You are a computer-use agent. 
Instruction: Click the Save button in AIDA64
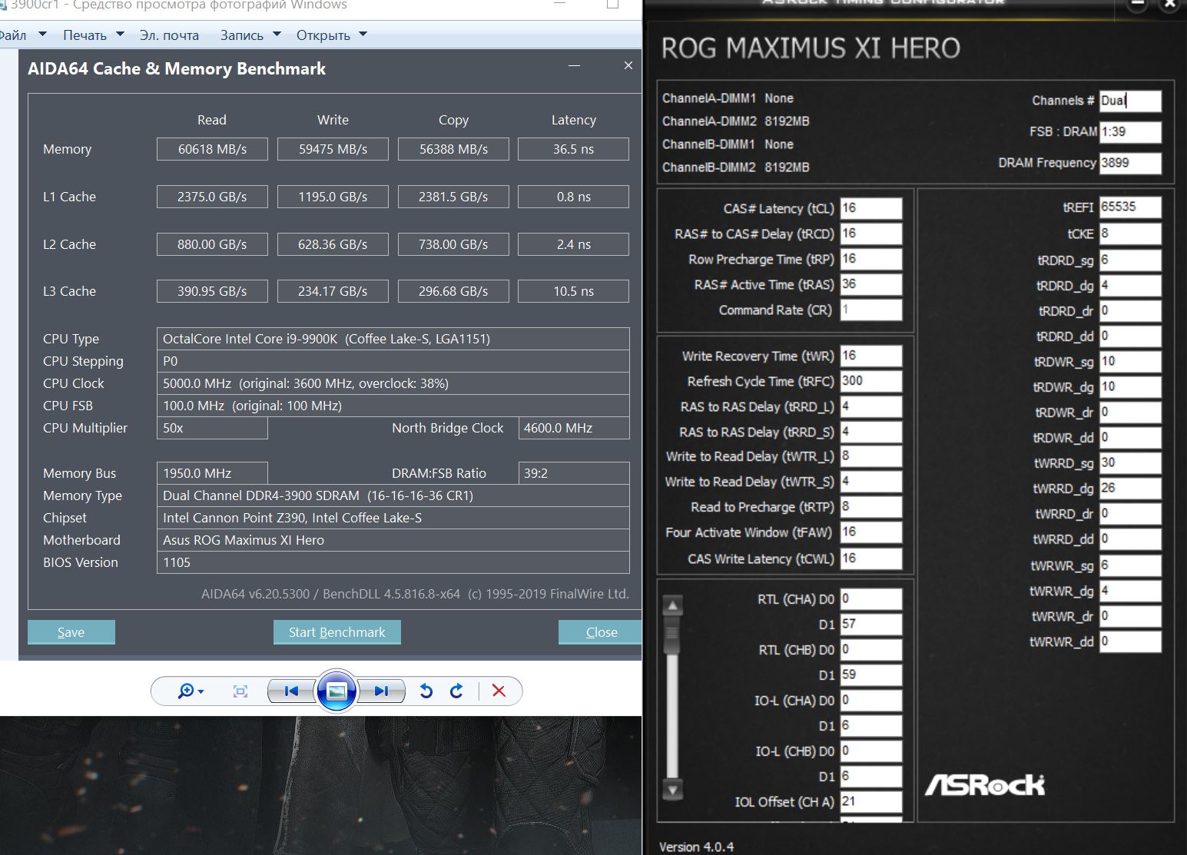pos(71,632)
